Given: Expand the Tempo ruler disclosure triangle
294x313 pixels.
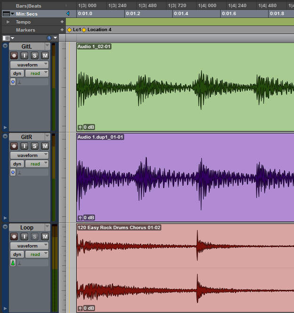Looking at the screenshot, I should 8,22.
